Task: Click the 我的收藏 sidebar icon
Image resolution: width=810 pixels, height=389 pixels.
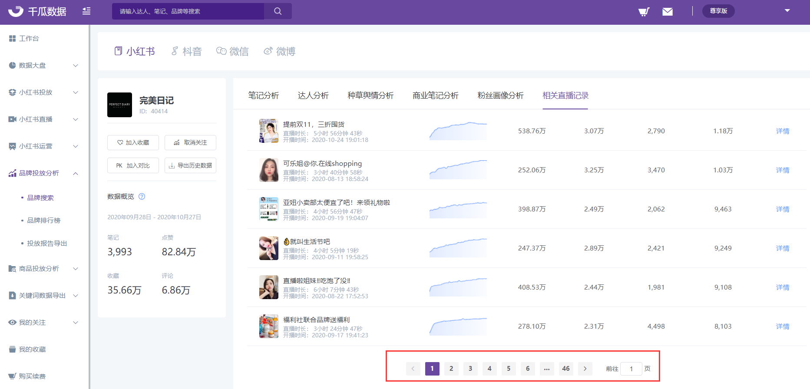Action: [12, 349]
